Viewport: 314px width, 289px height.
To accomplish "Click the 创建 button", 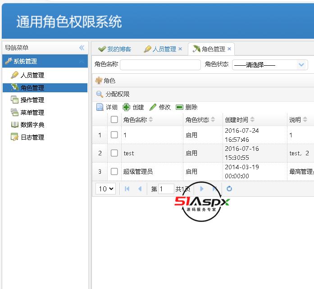I will 133,107.
